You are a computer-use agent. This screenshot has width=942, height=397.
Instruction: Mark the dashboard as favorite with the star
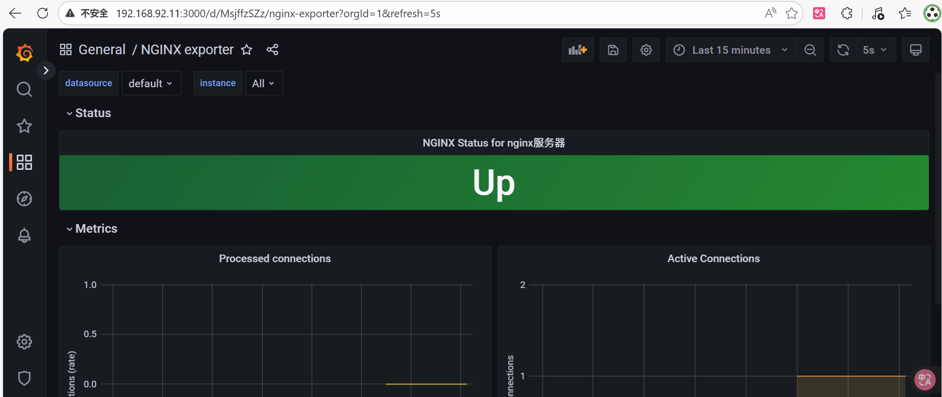point(246,50)
